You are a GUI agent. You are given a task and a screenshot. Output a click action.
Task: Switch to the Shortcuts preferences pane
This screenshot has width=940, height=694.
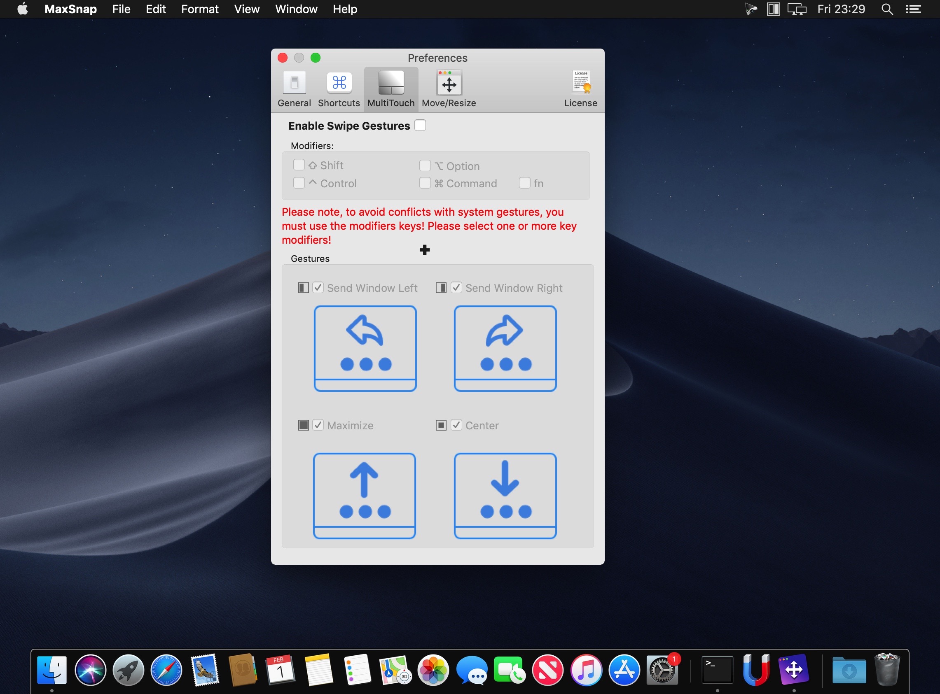click(x=339, y=89)
